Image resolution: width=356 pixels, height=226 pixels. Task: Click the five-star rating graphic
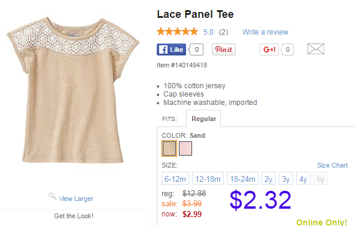coord(177,32)
